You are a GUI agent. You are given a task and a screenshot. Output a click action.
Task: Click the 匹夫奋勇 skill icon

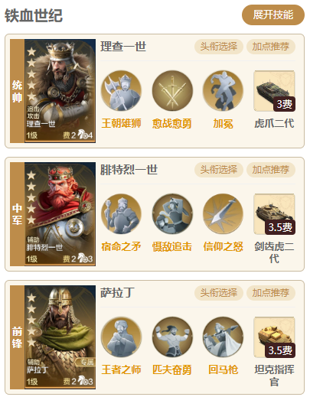point(172,337)
